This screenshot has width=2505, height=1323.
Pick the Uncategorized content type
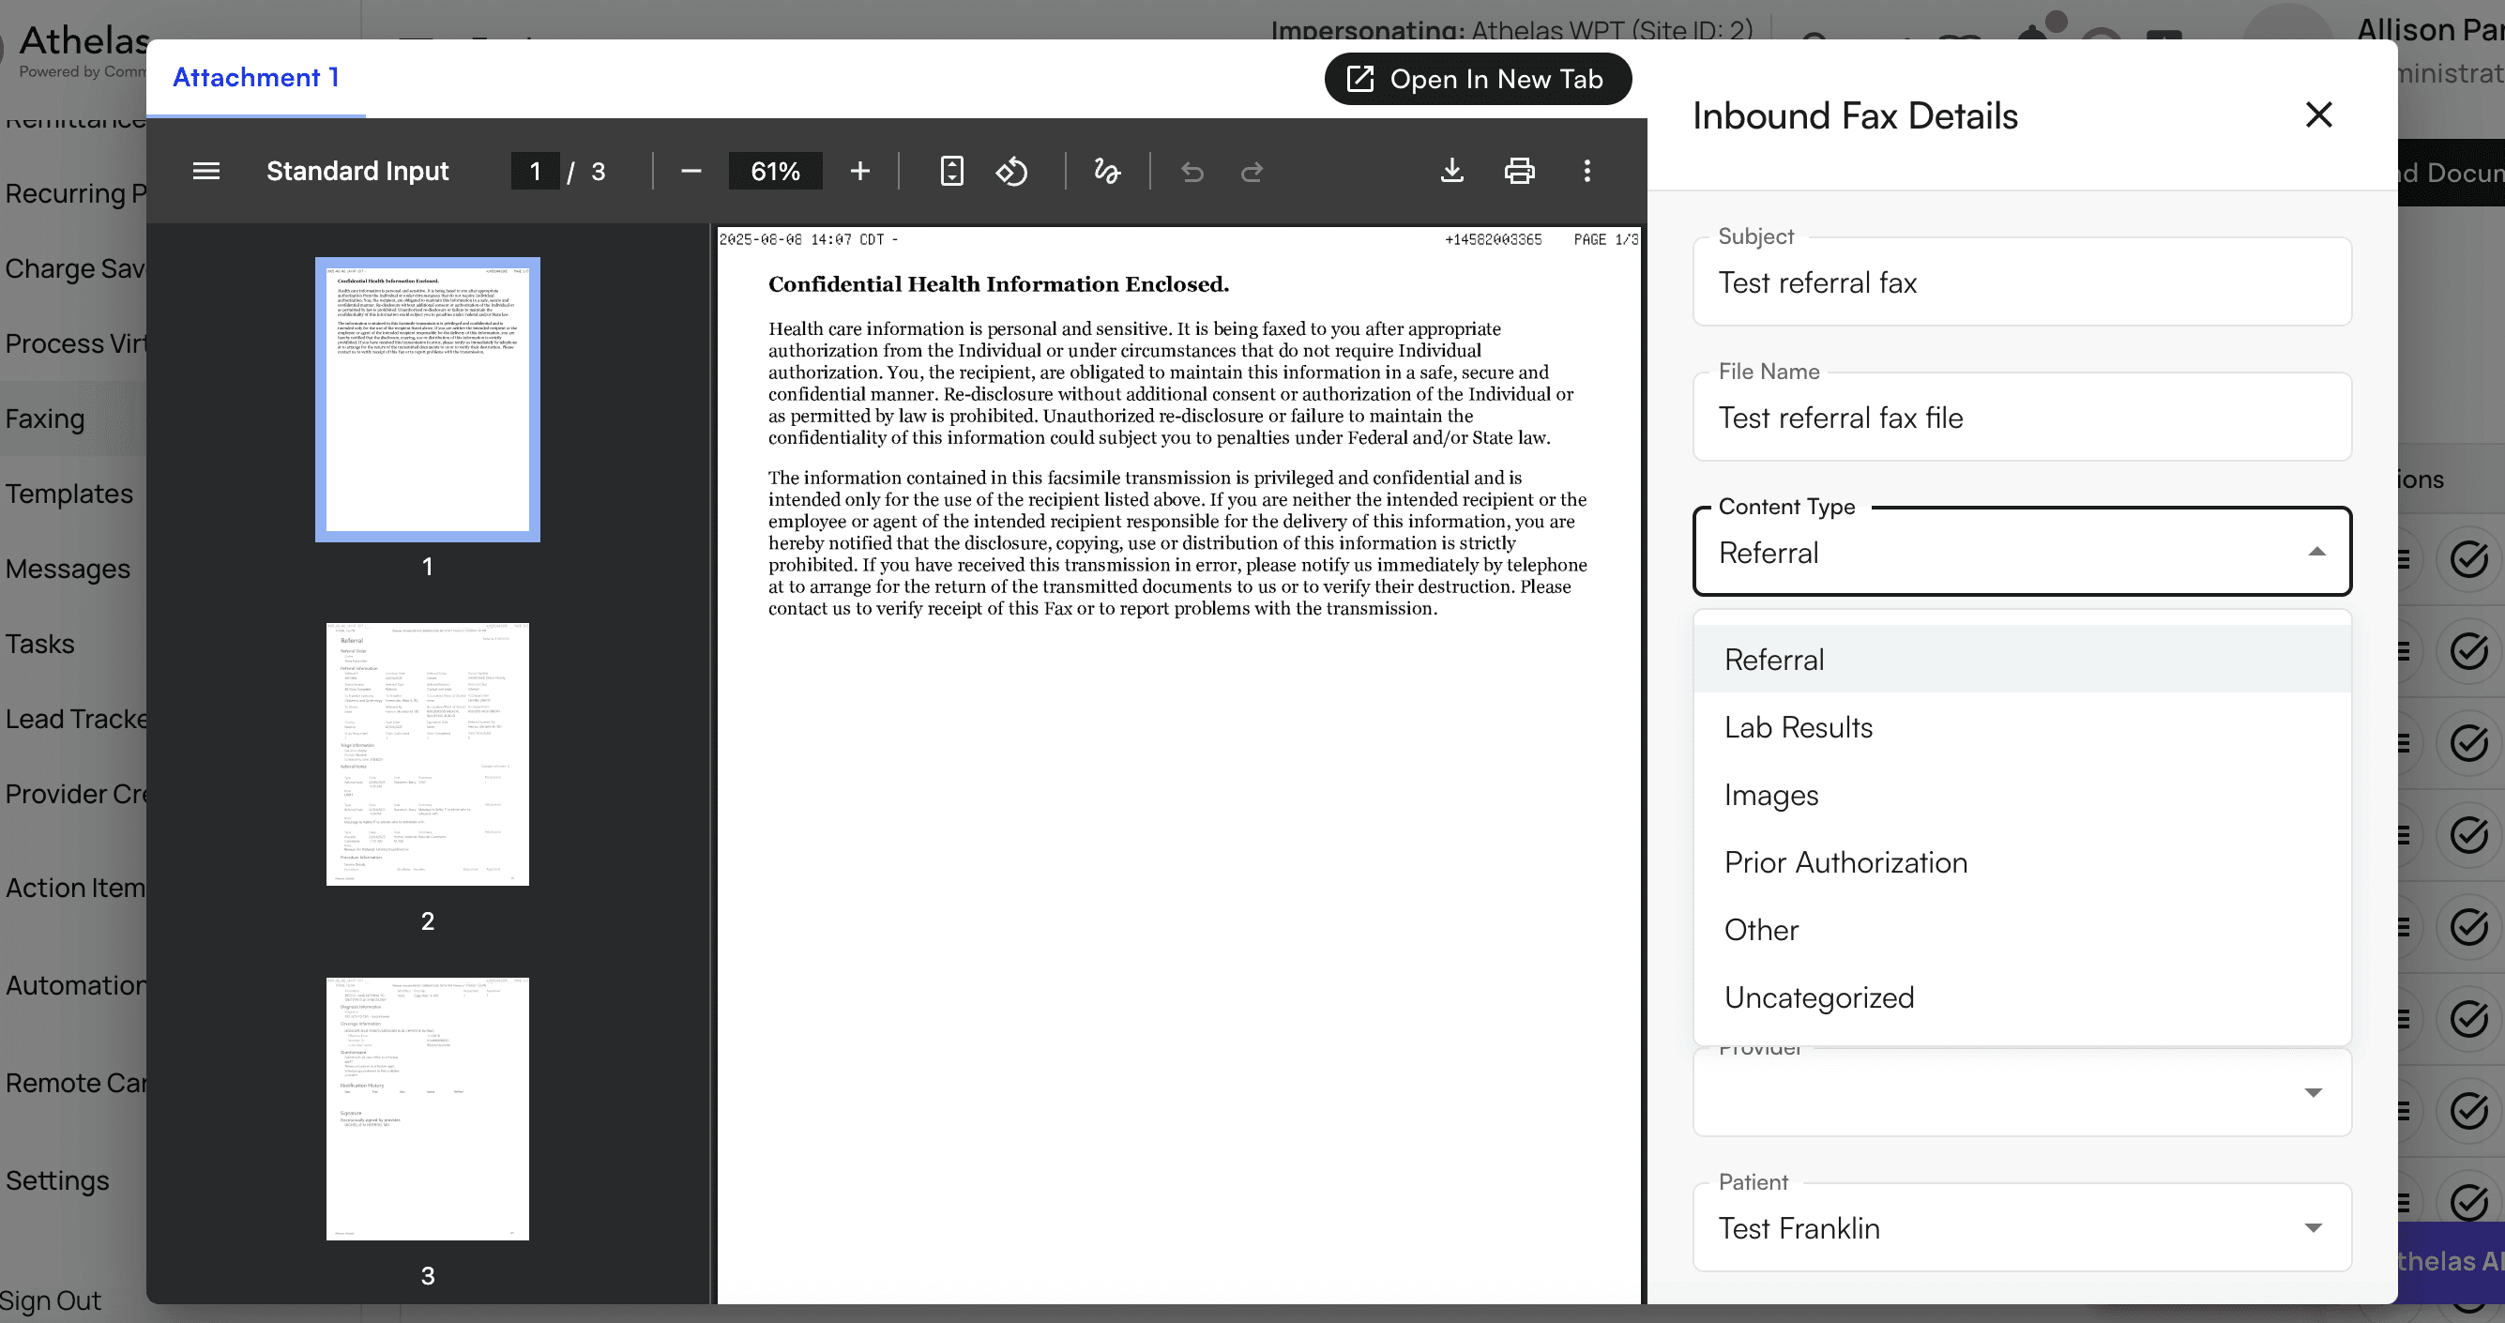(1818, 997)
